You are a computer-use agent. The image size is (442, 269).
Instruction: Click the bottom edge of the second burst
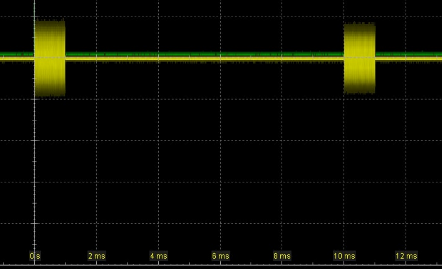coord(360,92)
